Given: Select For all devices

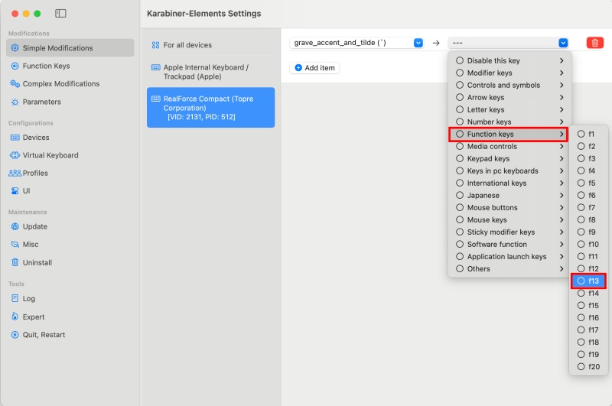Looking at the screenshot, I should 187,45.
